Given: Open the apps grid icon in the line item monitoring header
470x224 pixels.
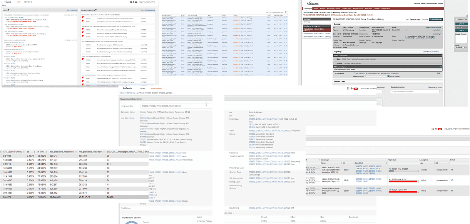Looking at the screenshot, I should click(x=348, y=88).
